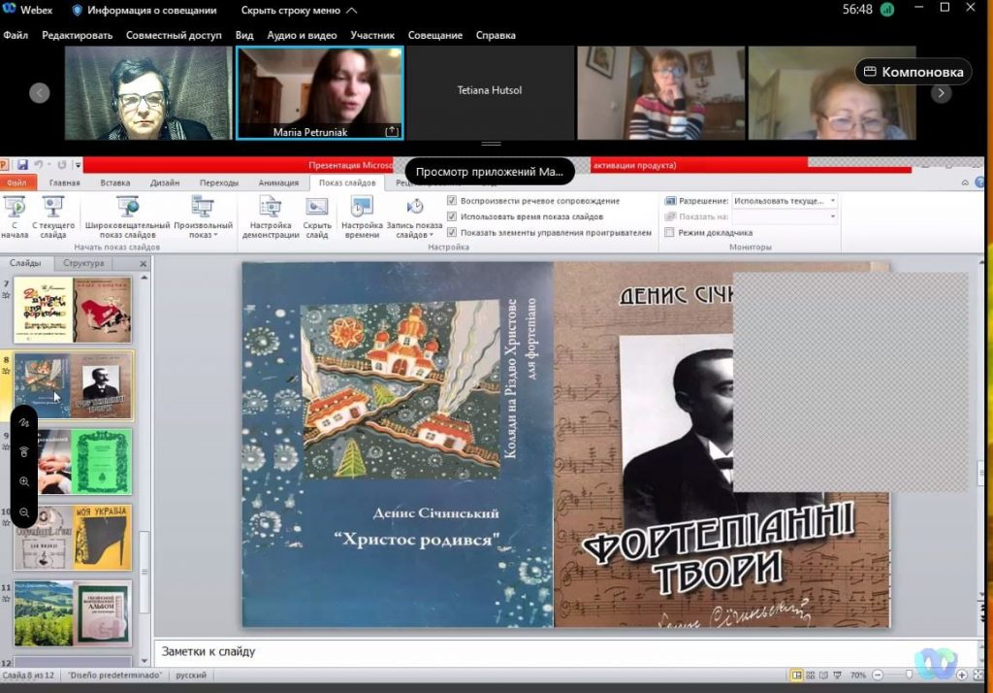993x693 pixels.
Task: Request remote control via mouse icon
Action: (24, 452)
